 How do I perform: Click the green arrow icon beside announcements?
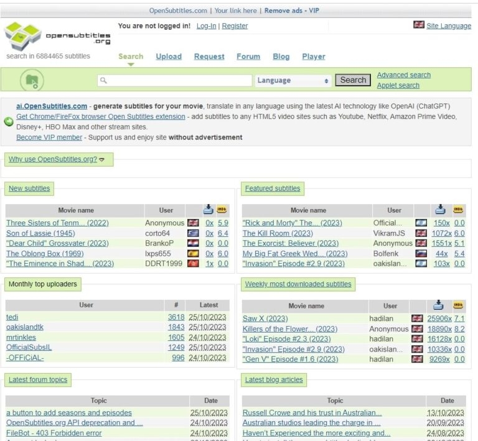point(9,121)
